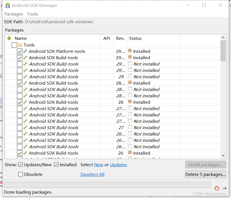The height and width of the screenshot is (198, 231).
Task: Click the package list scroll down arrow
Action: click(x=223, y=155)
